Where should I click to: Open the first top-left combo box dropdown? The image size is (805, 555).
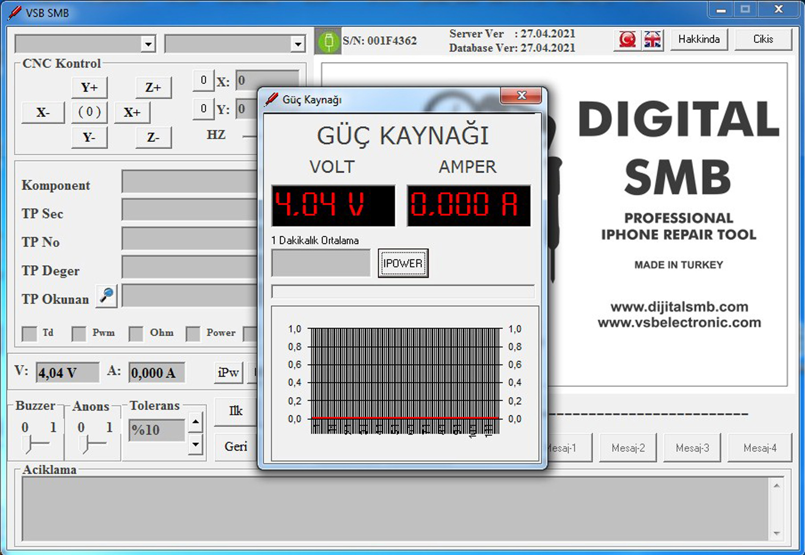point(148,44)
